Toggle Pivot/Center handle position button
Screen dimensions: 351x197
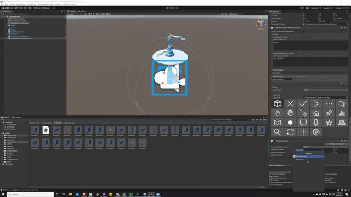point(37,8)
